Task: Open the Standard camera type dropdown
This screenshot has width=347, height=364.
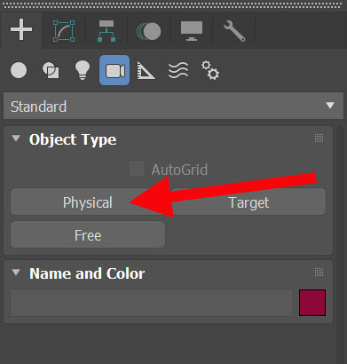Action: [173, 106]
